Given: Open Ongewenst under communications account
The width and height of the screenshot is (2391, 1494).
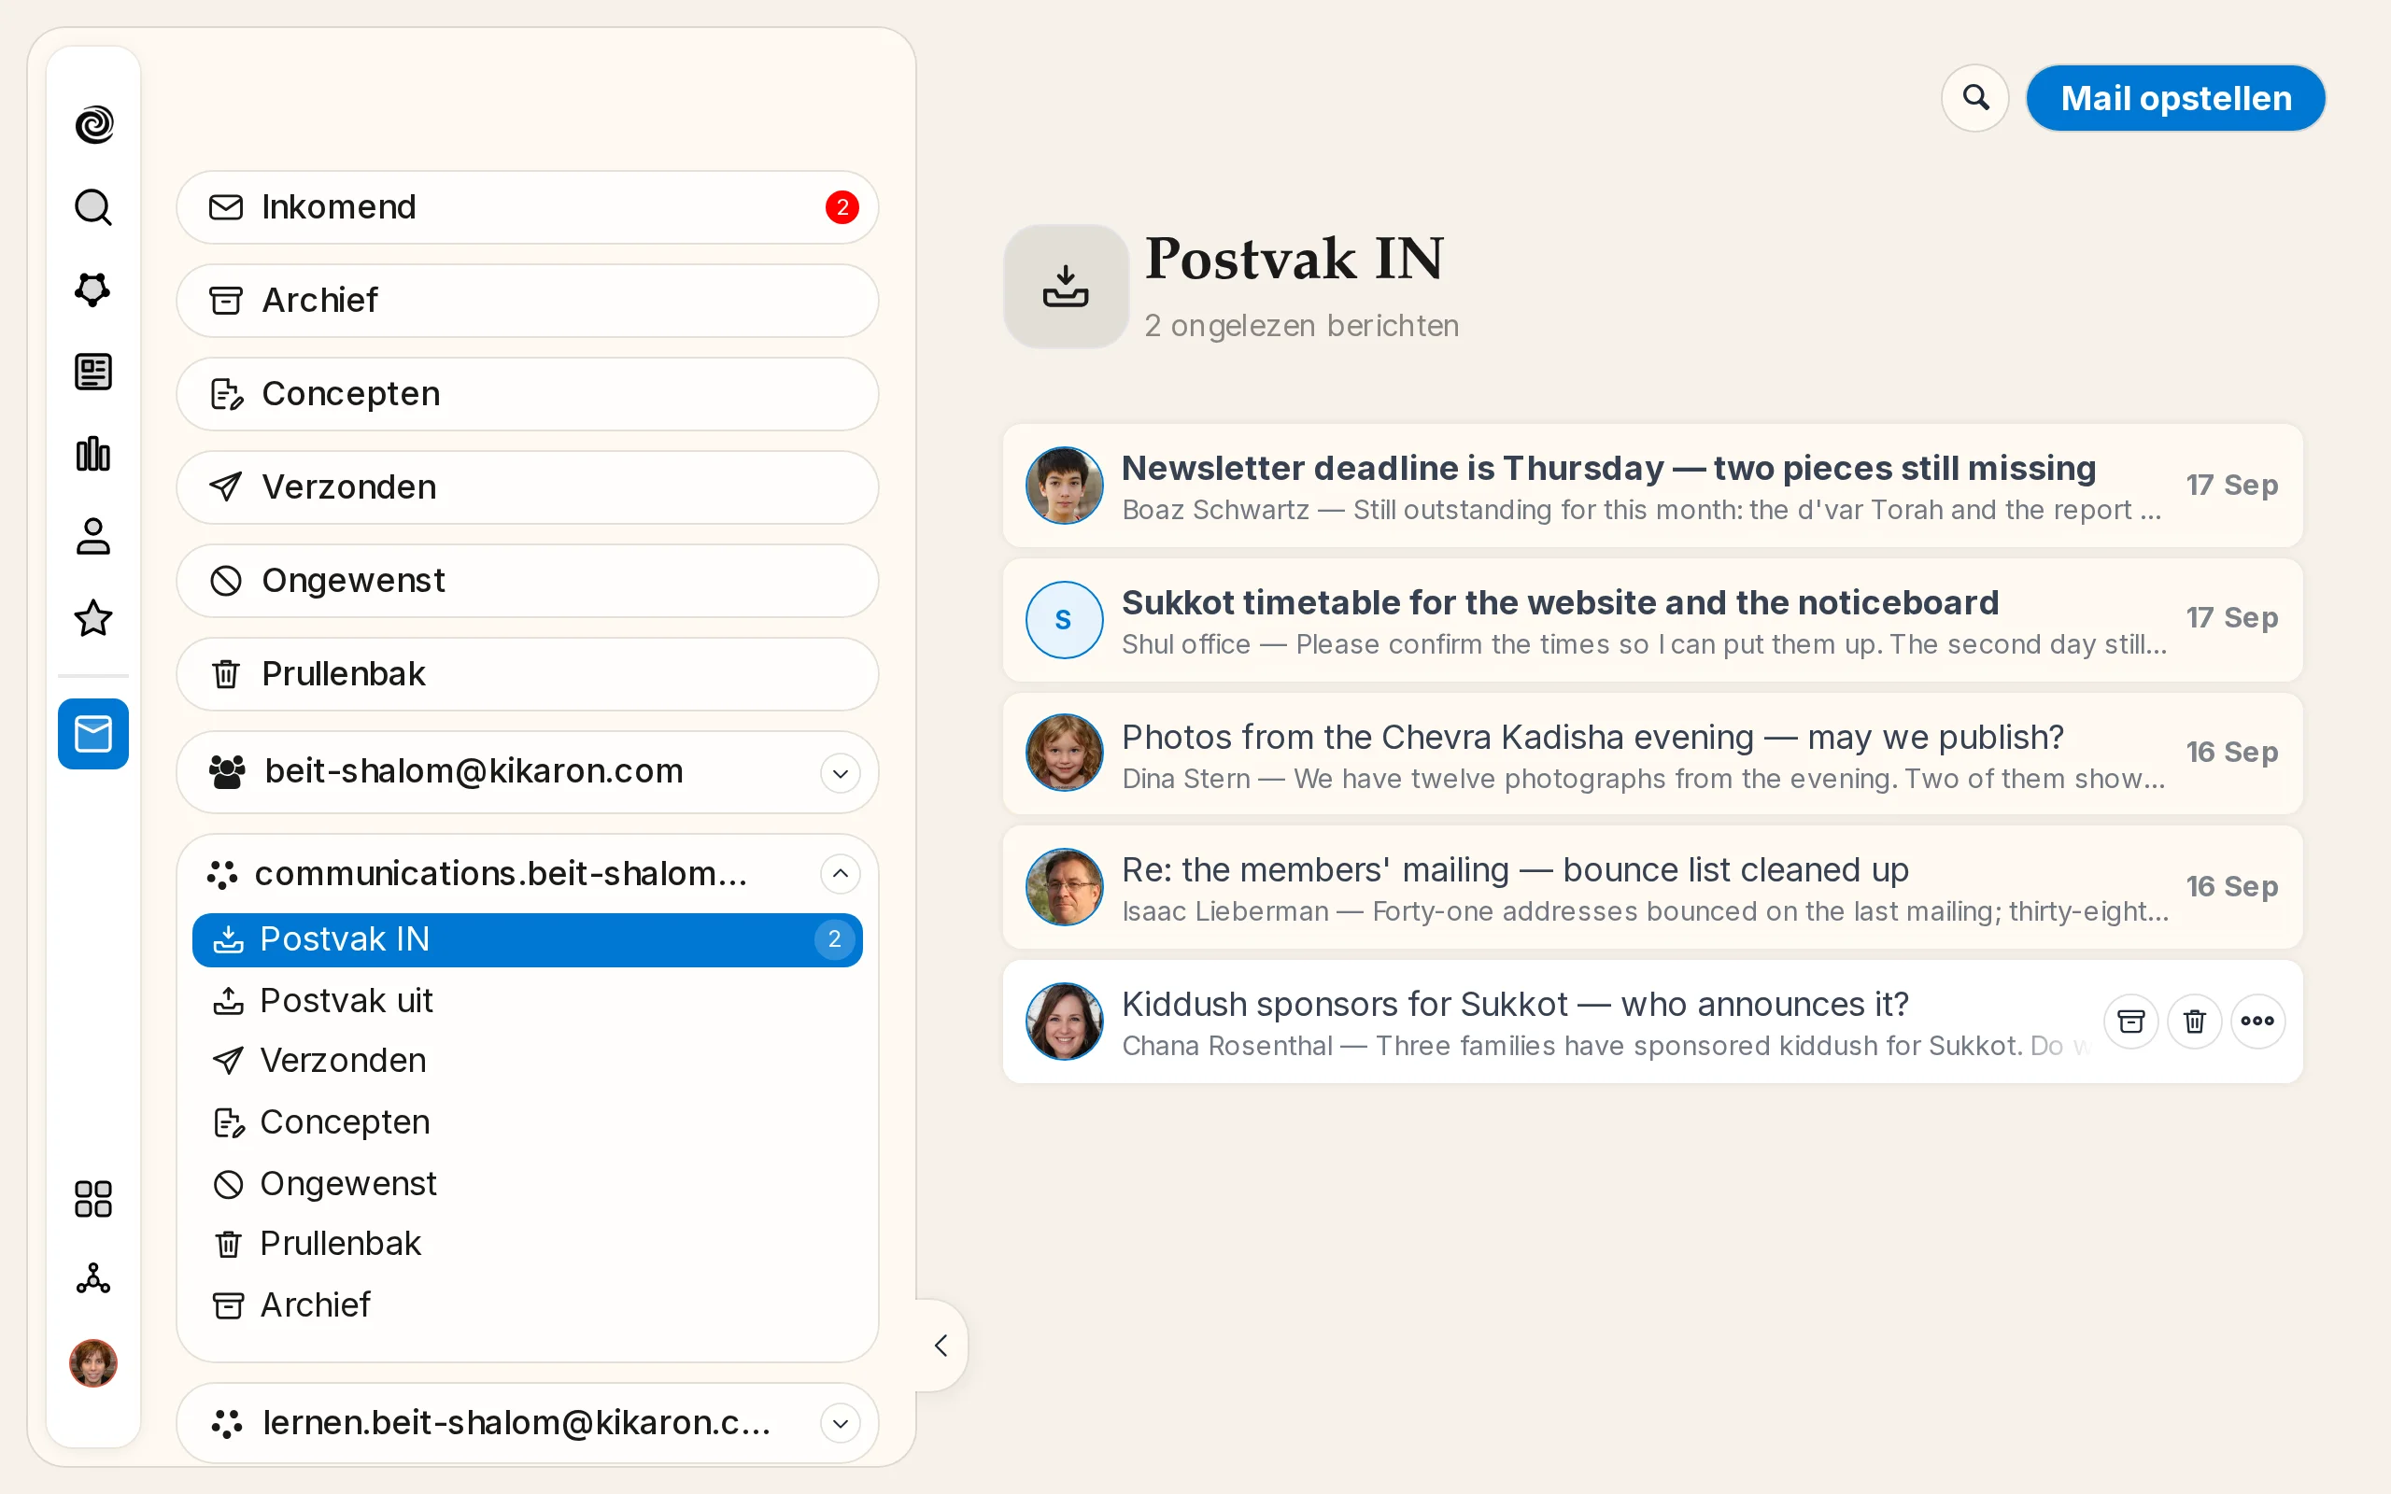Looking at the screenshot, I should point(528,1184).
